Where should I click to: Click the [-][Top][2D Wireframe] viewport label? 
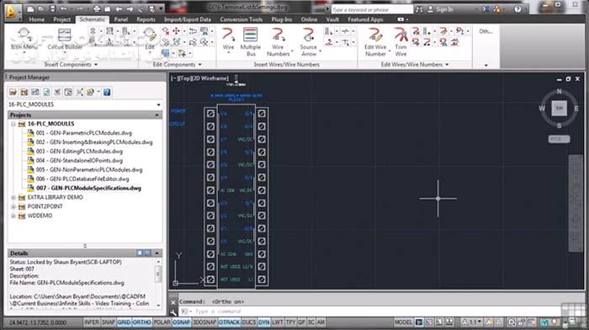[x=199, y=78]
